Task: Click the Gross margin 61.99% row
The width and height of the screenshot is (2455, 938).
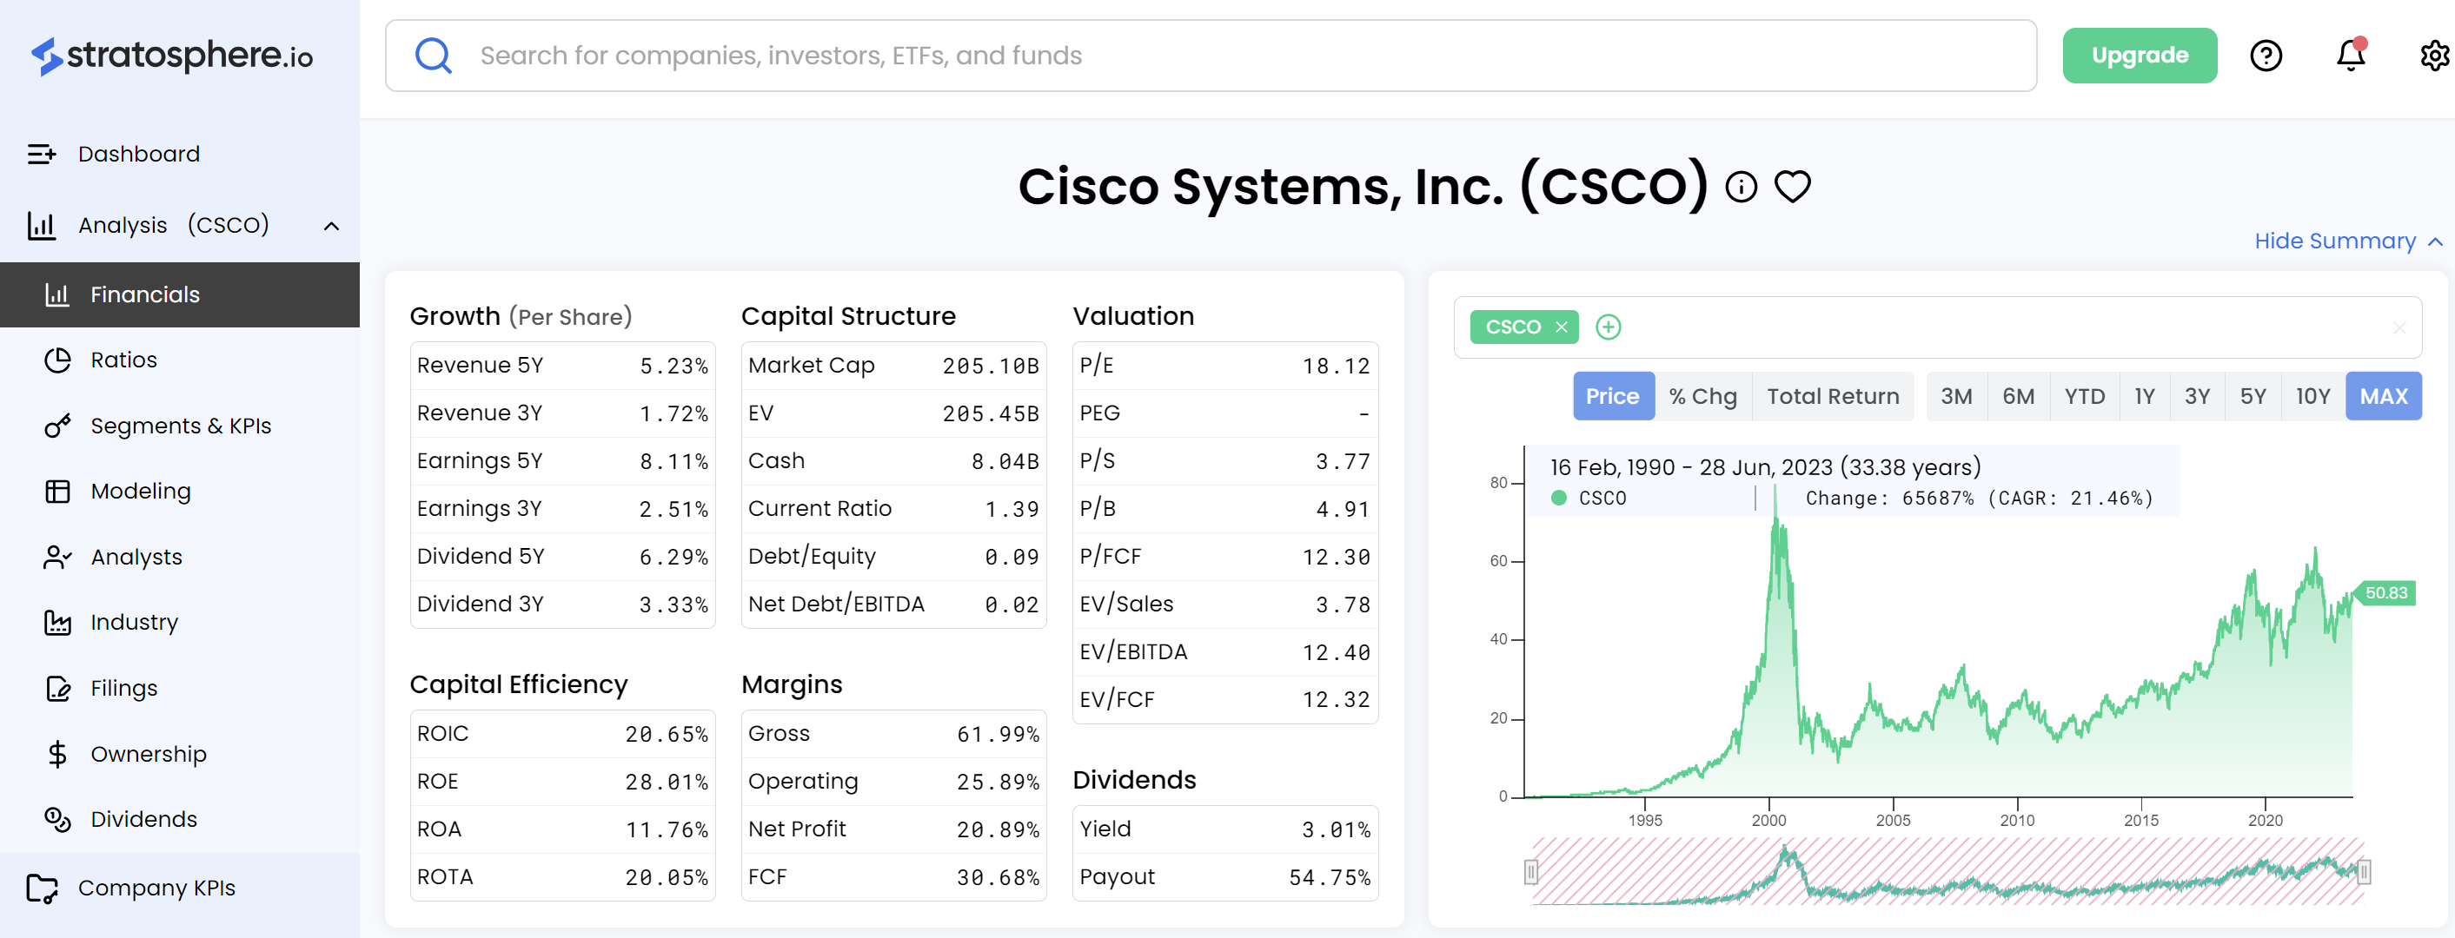Action: [x=893, y=734]
